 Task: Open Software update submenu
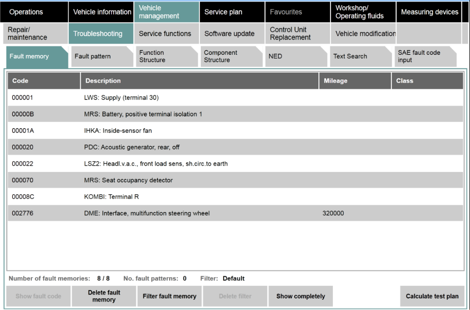[232, 33]
